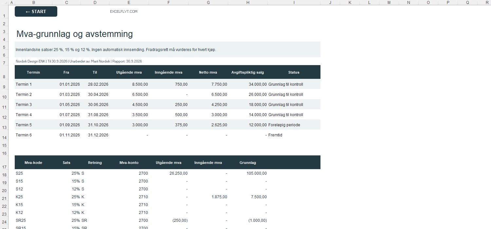The image size is (491, 229).
Task: Select column R header
Action: coord(487,3)
